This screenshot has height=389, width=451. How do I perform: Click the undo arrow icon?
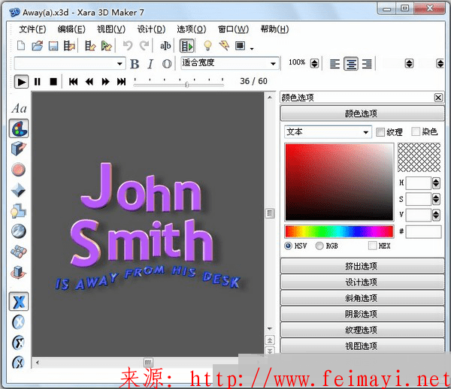(x=128, y=46)
